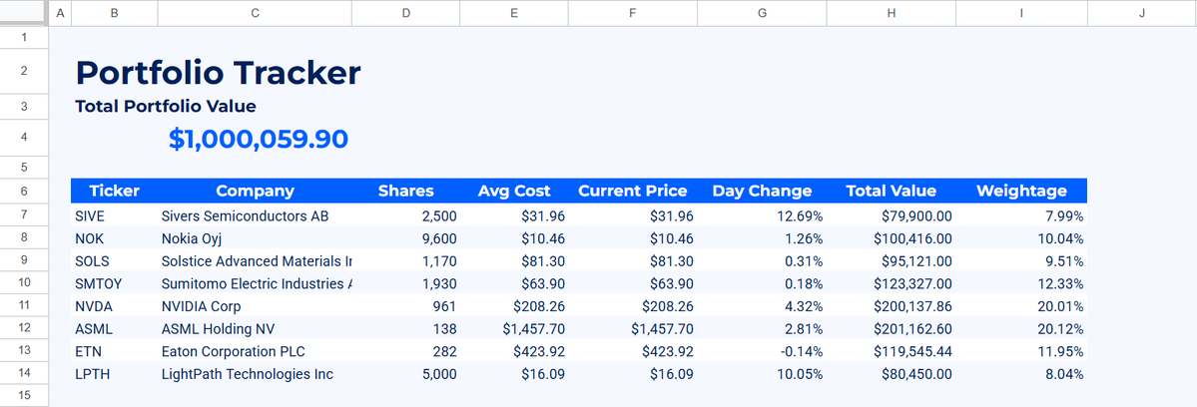Select column J header
Screen dimensions: 1197x407
click(x=1141, y=13)
